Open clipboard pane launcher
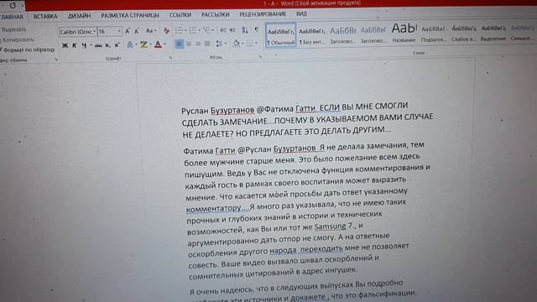Image resolution: width=537 pixels, height=302 pixels. pyautogui.click(x=56, y=60)
